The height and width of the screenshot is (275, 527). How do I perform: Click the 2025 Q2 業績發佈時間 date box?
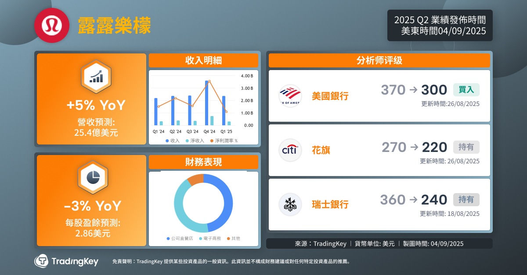[440, 25]
